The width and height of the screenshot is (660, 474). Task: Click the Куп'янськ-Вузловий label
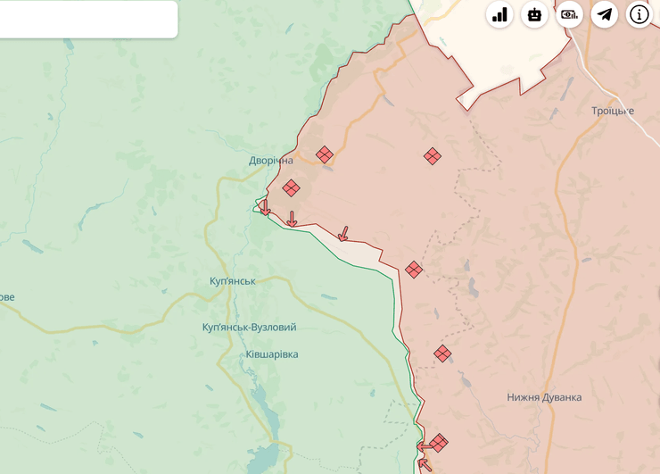click(249, 328)
